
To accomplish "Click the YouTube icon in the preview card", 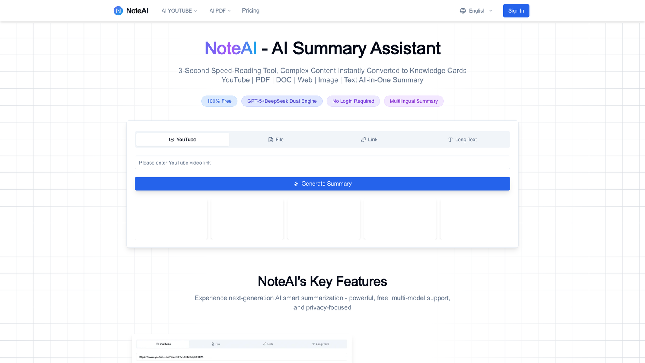I will click(x=157, y=344).
